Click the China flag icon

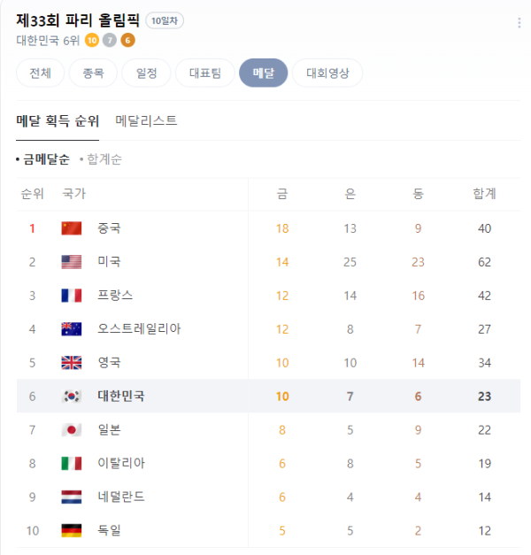pos(72,228)
